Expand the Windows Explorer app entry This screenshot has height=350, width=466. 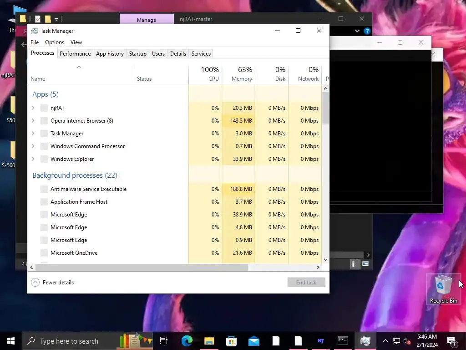click(x=33, y=159)
